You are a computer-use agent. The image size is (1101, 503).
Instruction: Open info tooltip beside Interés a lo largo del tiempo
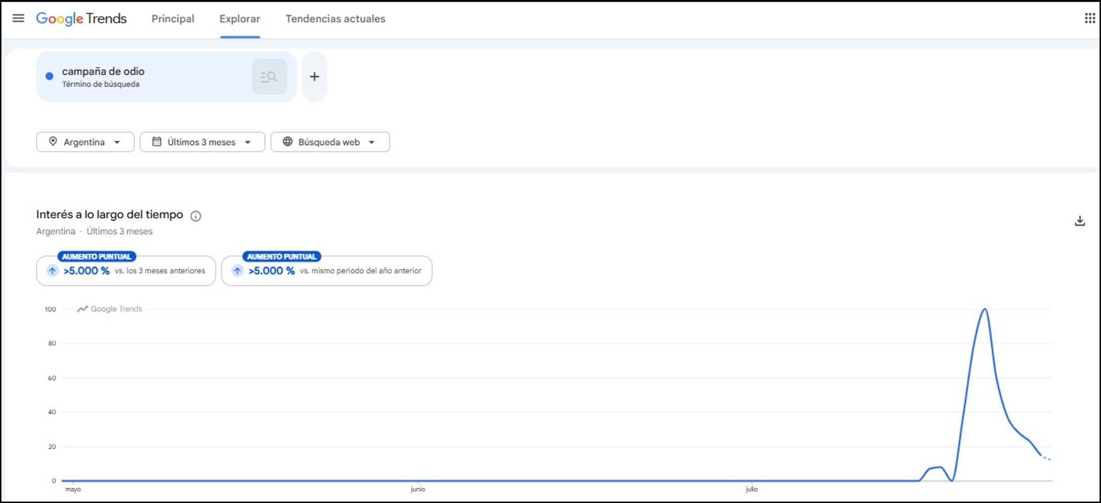pos(196,216)
